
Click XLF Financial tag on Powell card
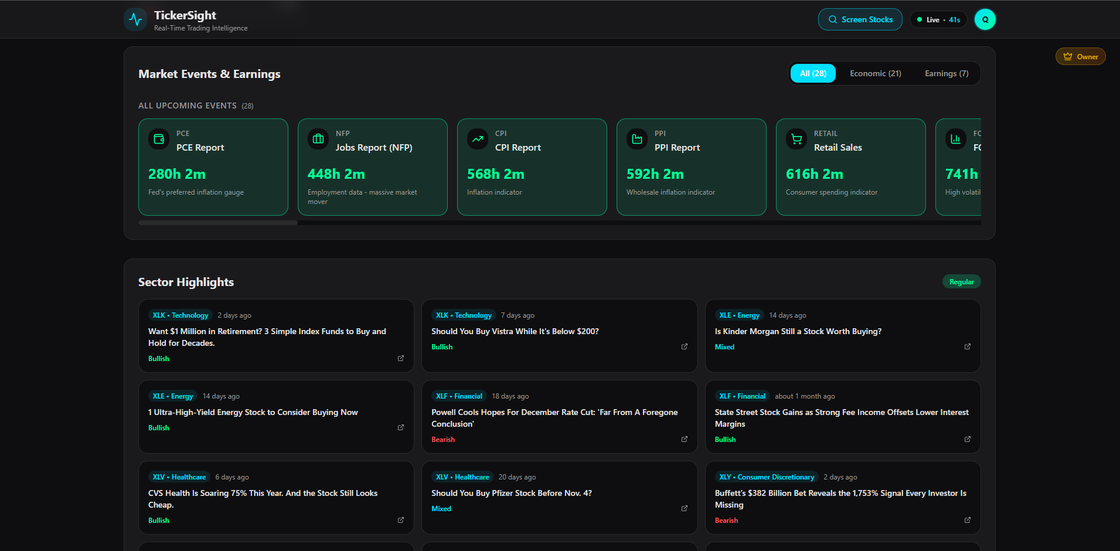coord(459,396)
